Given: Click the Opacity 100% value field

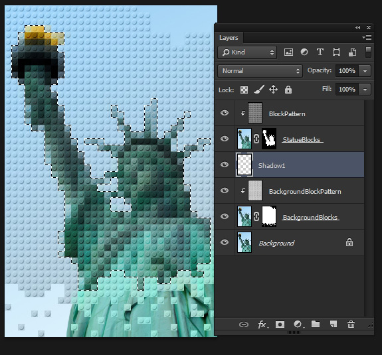Looking at the screenshot, I should point(347,71).
